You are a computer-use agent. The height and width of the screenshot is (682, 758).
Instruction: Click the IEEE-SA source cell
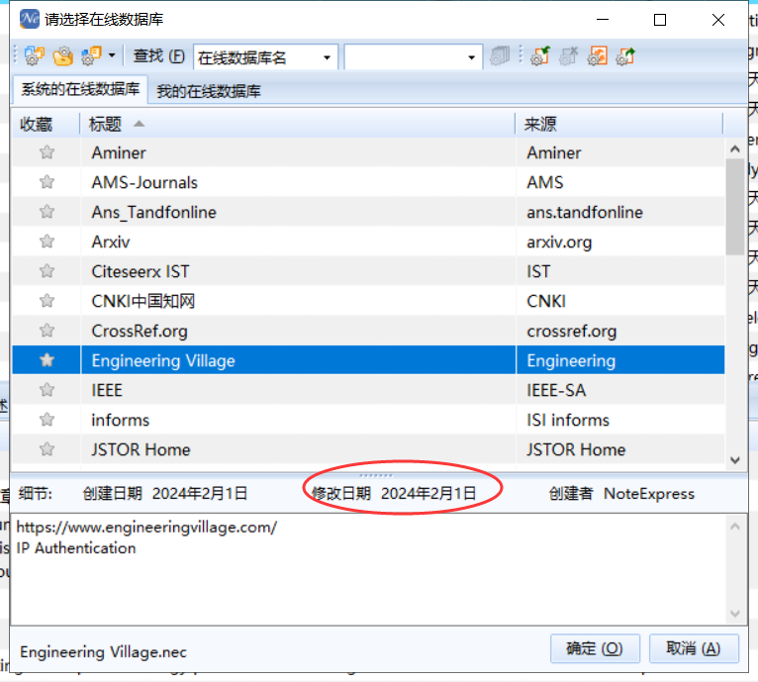[x=620, y=390]
